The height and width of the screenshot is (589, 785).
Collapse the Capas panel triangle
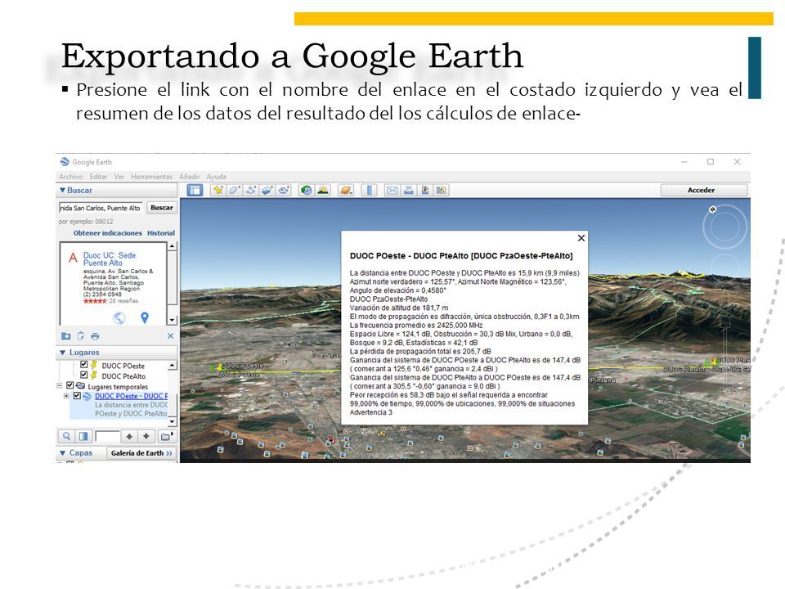coord(63,452)
